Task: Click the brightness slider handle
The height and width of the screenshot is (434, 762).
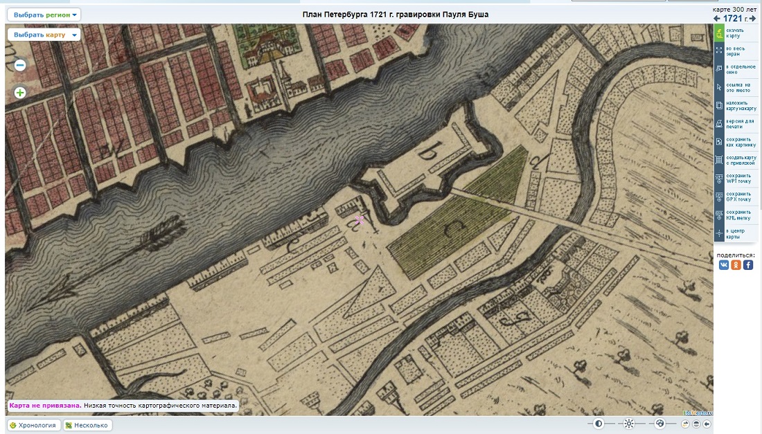Action: click(629, 424)
